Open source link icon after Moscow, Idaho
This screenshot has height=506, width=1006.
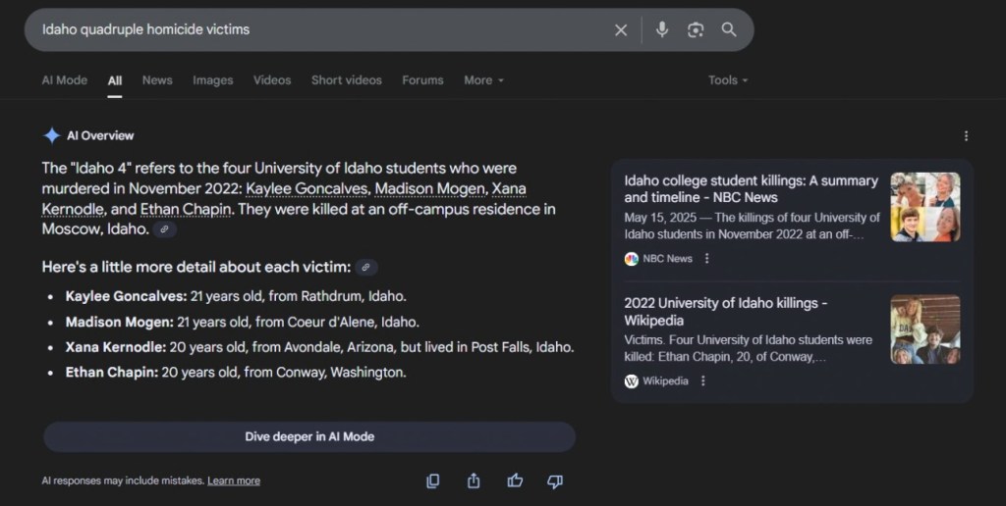pyautogui.click(x=164, y=229)
